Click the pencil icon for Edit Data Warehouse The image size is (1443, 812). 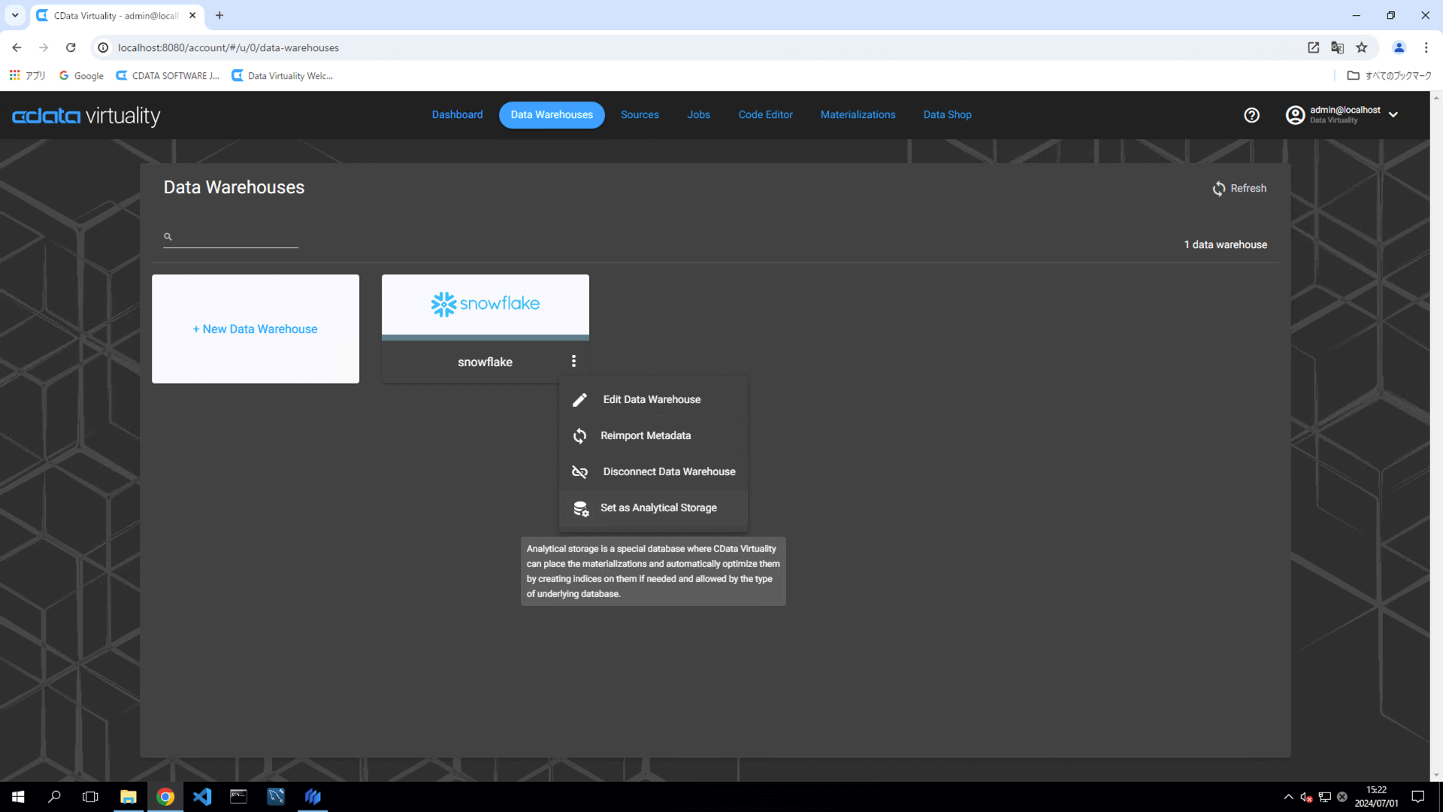tap(579, 400)
